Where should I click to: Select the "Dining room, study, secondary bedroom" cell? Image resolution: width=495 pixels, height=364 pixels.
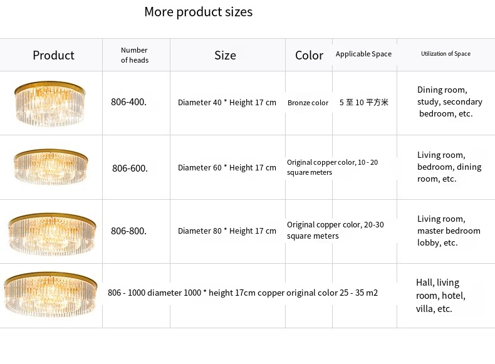[x=449, y=102]
